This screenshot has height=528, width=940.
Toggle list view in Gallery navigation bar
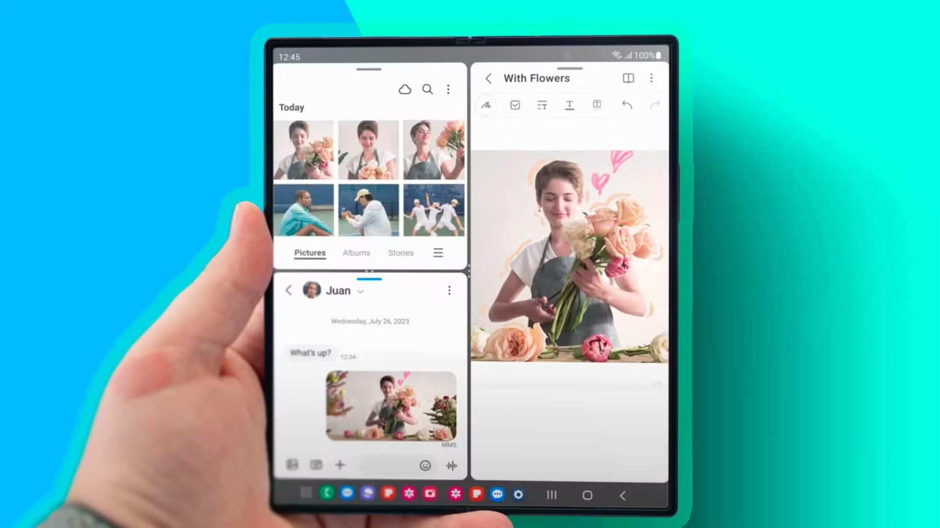(x=438, y=252)
